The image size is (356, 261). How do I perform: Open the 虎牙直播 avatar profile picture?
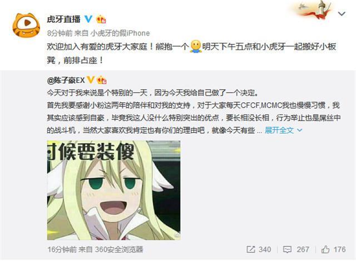click(x=26, y=25)
